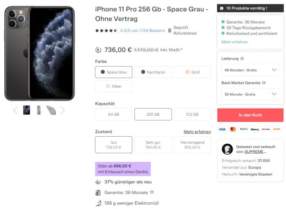Open Mehr erfahren link next to Zustand
The image size is (286, 209).
pos(197,132)
